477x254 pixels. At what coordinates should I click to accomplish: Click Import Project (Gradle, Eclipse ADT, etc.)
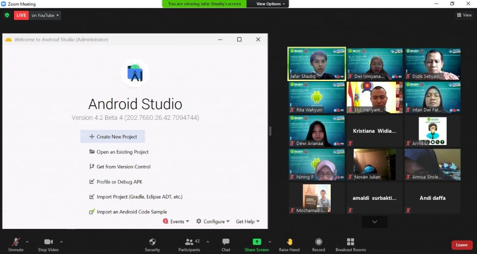[x=136, y=197]
